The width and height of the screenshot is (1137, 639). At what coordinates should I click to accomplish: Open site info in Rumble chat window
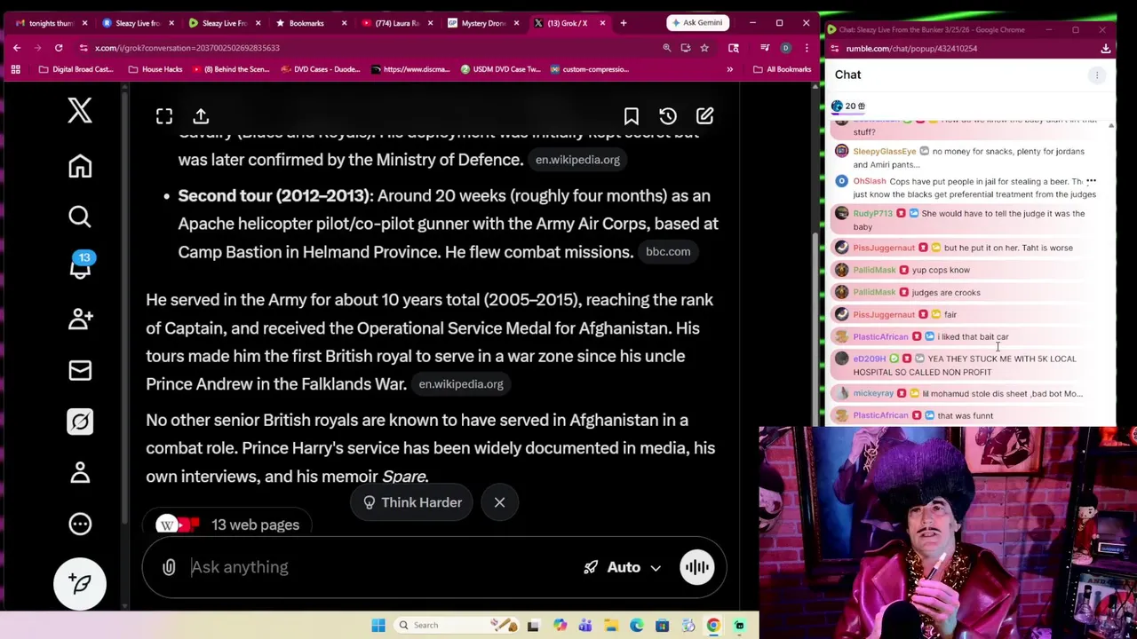pyautogui.click(x=835, y=49)
